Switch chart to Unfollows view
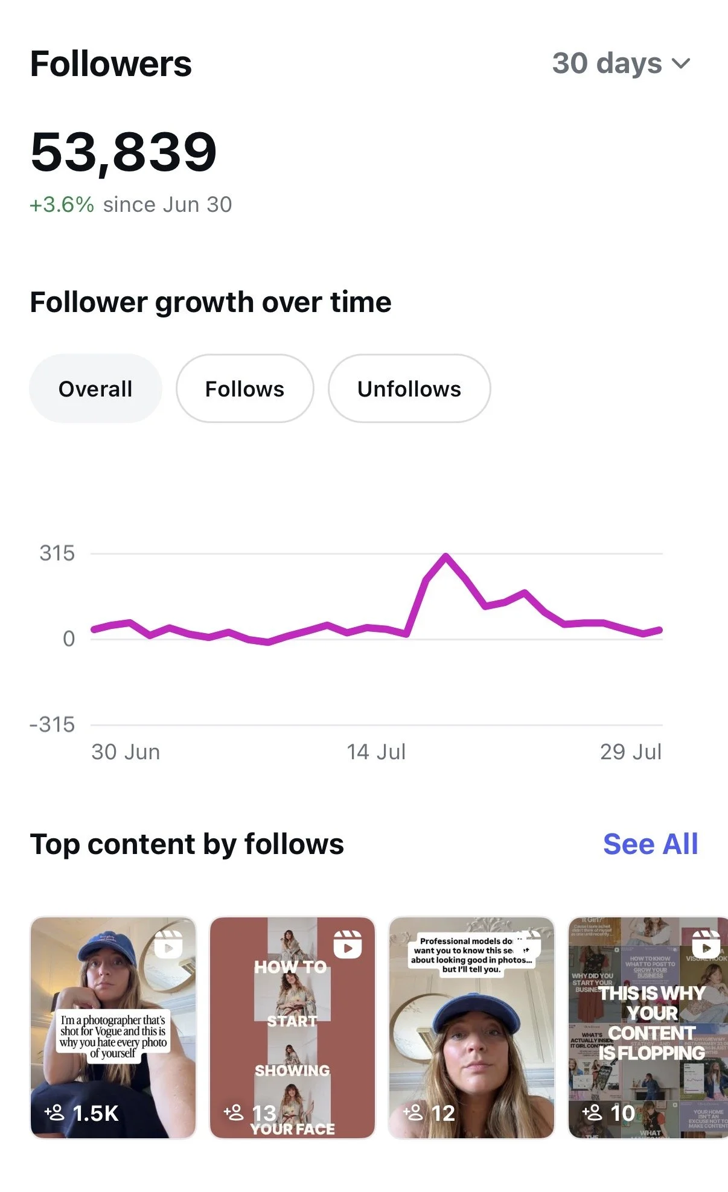Viewport: 728px width, 1192px height. (409, 389)
